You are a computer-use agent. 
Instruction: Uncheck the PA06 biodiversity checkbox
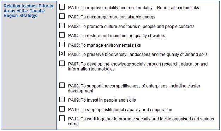[62, 54]
